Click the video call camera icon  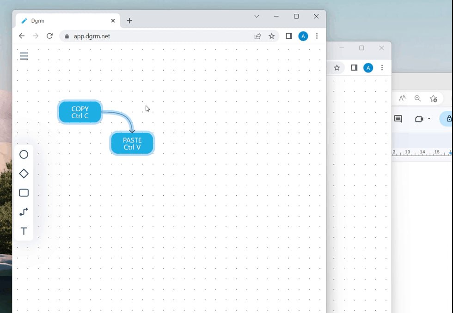419,119
